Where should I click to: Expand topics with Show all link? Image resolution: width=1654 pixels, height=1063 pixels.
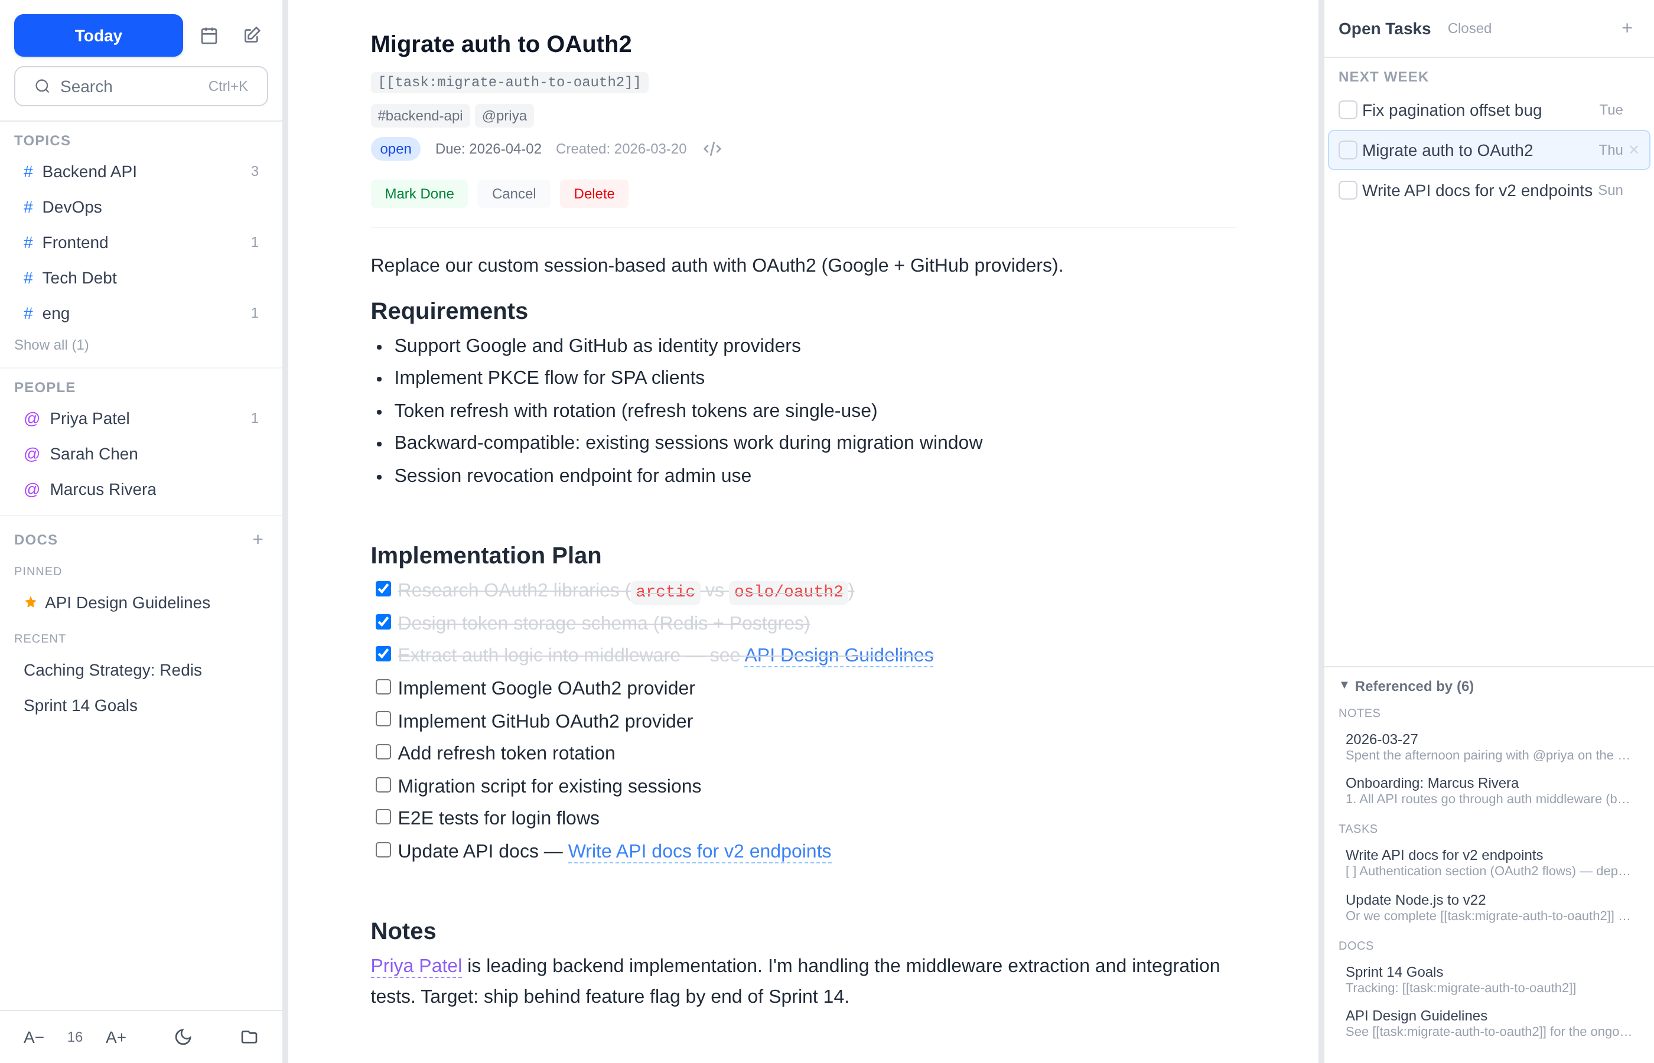51,344
